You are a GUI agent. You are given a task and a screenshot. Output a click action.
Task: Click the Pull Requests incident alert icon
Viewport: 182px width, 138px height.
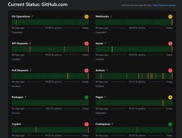(x=86, y=71)
